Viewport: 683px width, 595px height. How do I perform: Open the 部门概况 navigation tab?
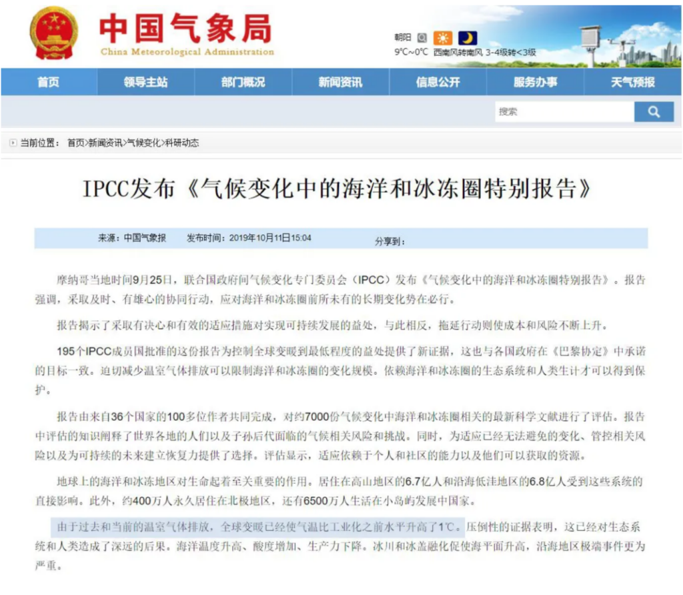[243, 82]
